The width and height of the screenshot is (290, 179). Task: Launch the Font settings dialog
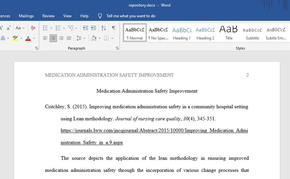tap(37, 48)
